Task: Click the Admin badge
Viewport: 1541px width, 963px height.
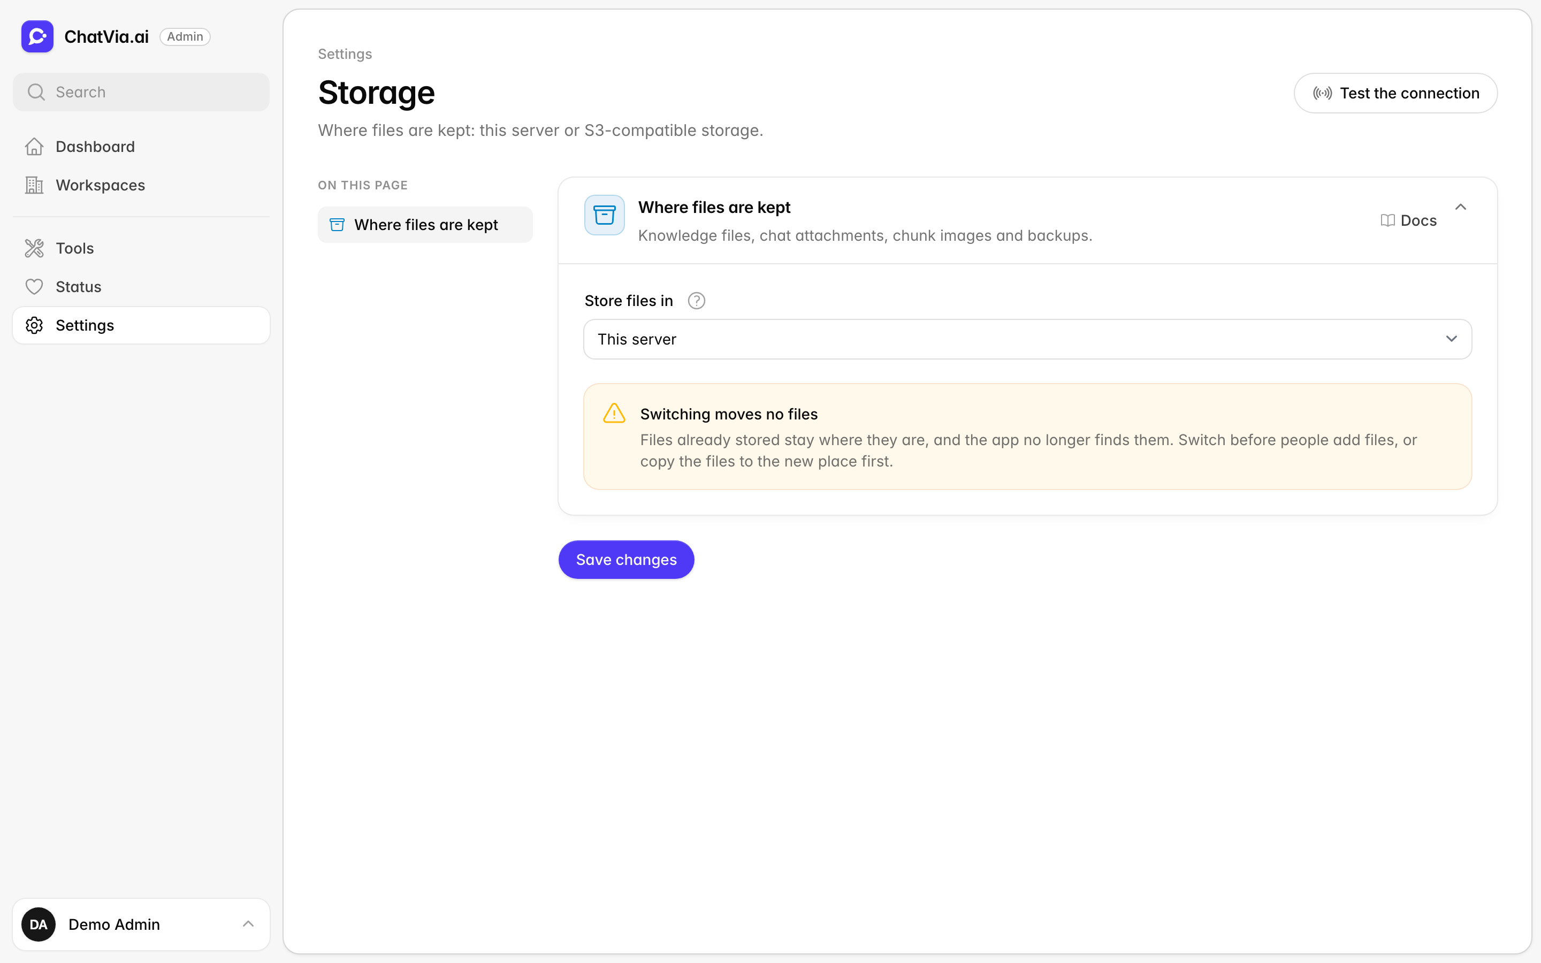Action: coord(185,37)
